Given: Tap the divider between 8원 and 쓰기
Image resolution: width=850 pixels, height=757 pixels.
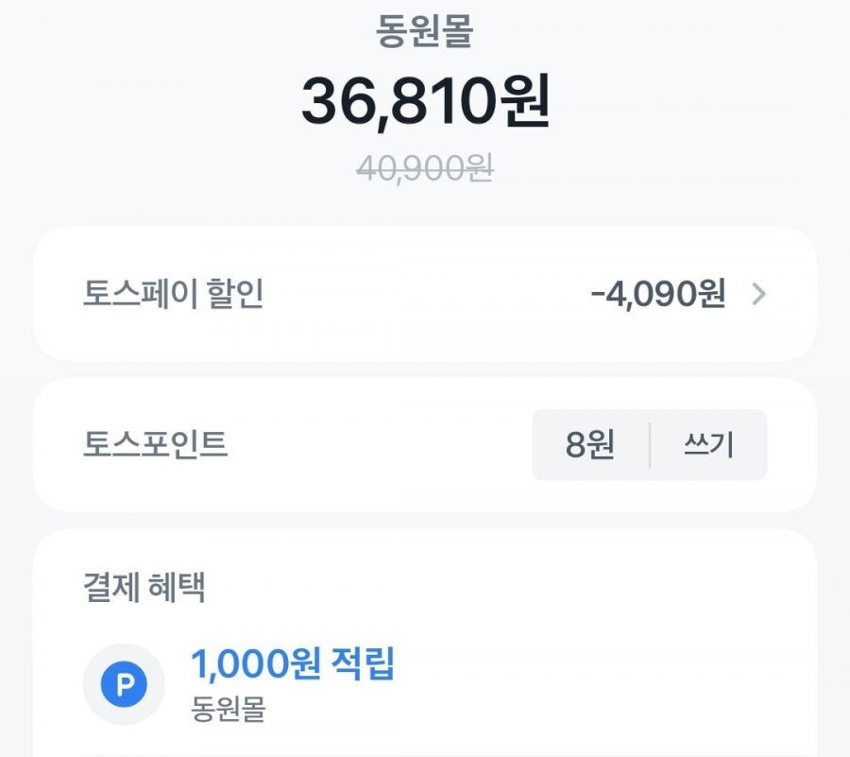Looking at the screenshot, I should coord(650,445).
